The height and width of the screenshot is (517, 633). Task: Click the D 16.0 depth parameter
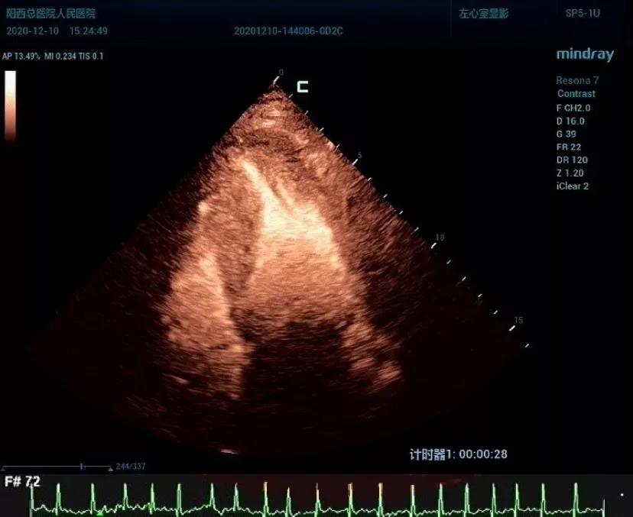pyautogui.click(x=570, y=121)
